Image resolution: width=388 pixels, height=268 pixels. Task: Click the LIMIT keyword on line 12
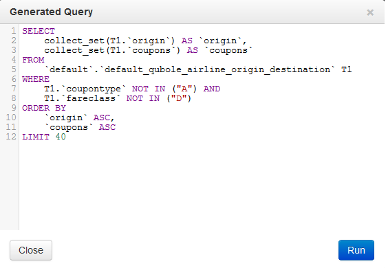pos(36,137)
